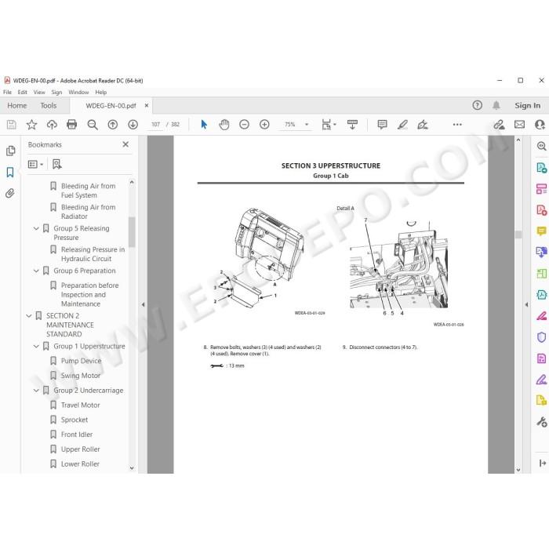This screenshot has height=549, width=549.
Task: Show more tools ellipsis
Action: 457,124
